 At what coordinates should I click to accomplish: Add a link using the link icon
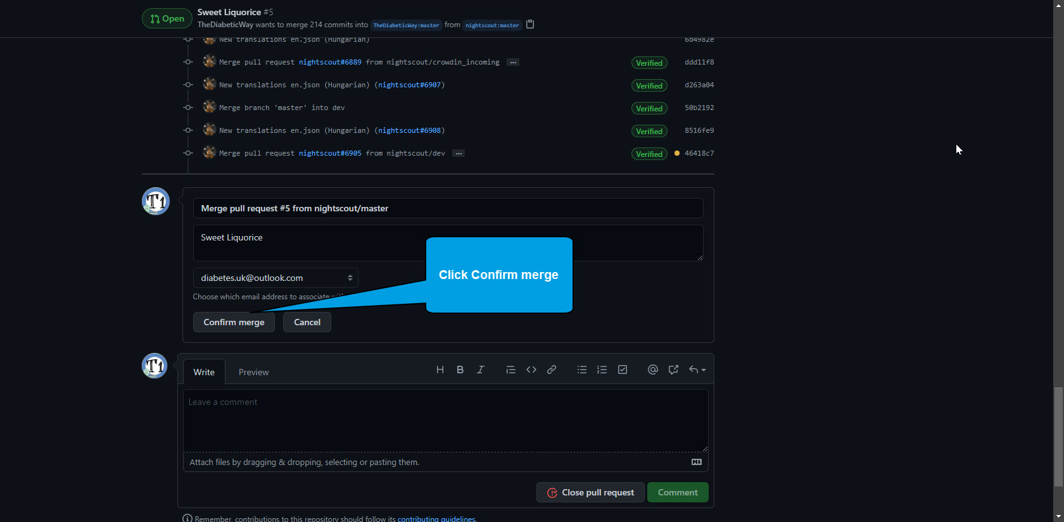click(x=552, y=370)
